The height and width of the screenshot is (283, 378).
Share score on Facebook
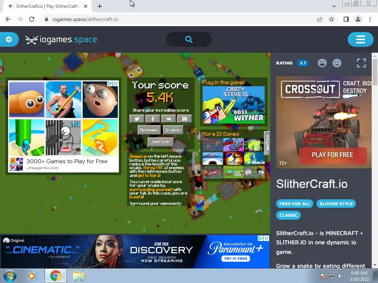click(152, 119)
